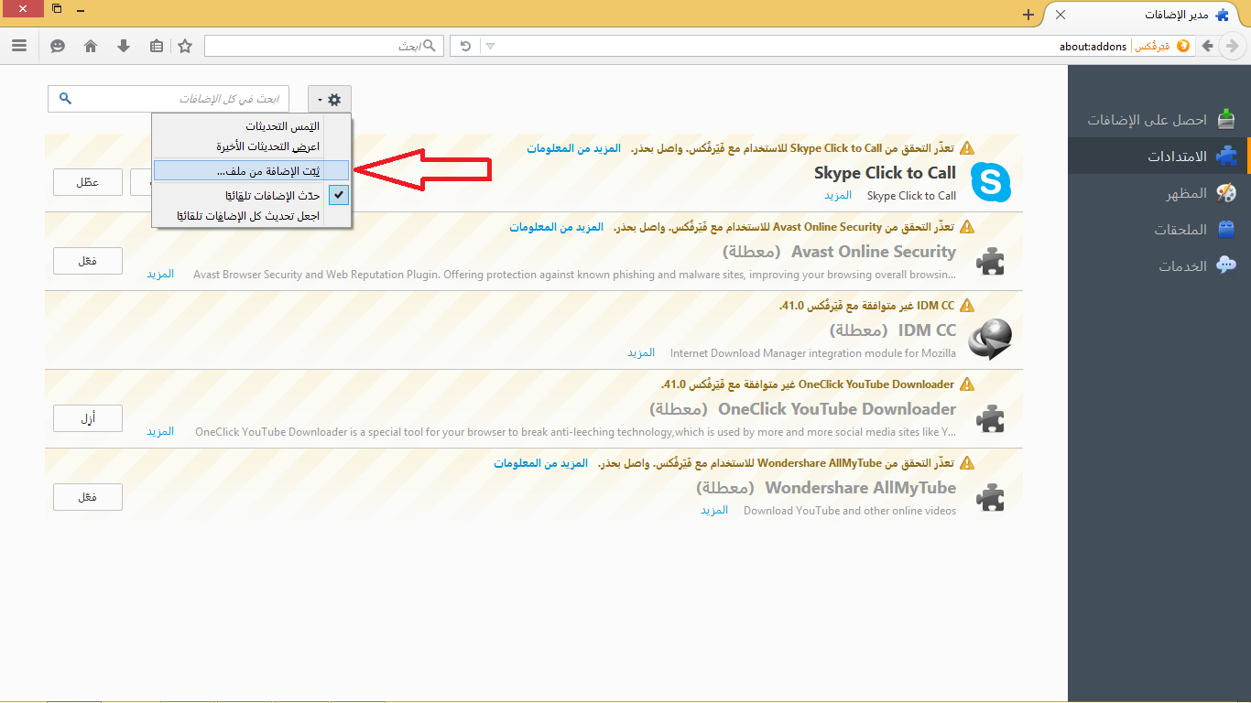Open احصل على الإضافات sidebar category
This screenshot has width=1251, height=703.
click(1159, 119)
